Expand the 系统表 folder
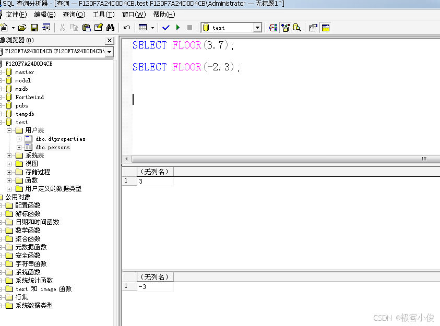440x326 pixels. 9,155
